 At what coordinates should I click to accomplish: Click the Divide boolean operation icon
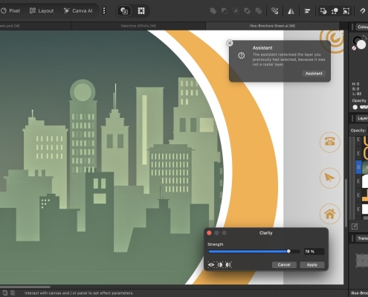click(259, 11)
